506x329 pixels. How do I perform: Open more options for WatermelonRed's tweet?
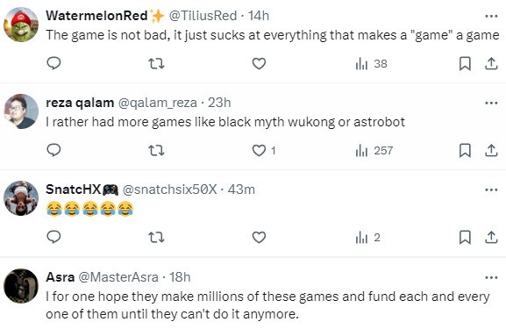pos(491,16)
